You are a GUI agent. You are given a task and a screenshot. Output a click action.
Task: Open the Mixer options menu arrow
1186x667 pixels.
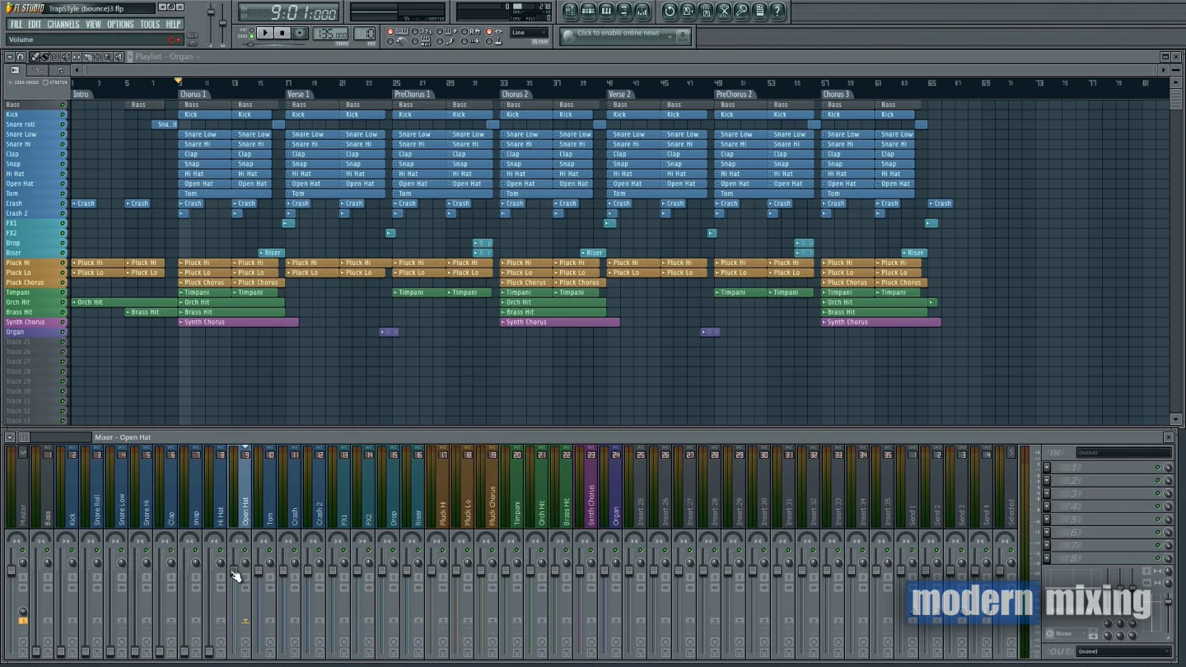(x=10, y=437)
